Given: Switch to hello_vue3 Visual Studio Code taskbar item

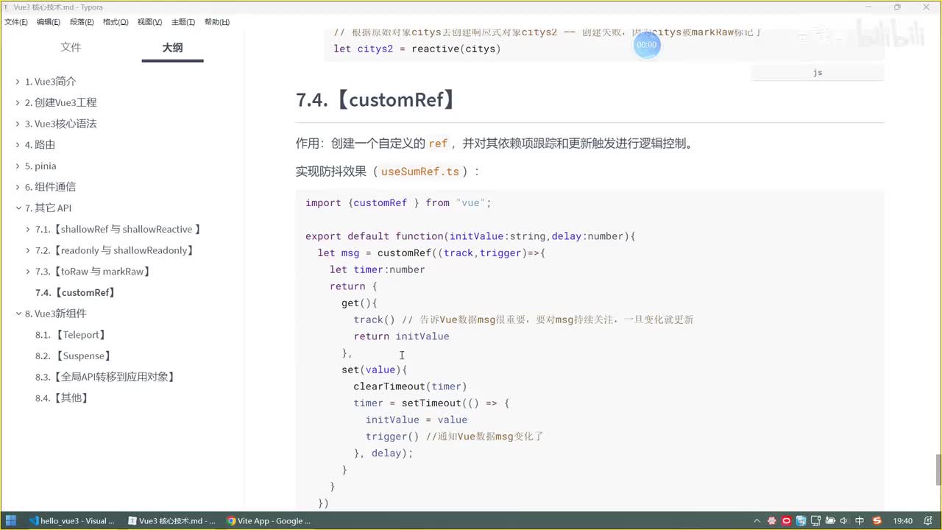Looking at the screenshot, I should point(72,520).
